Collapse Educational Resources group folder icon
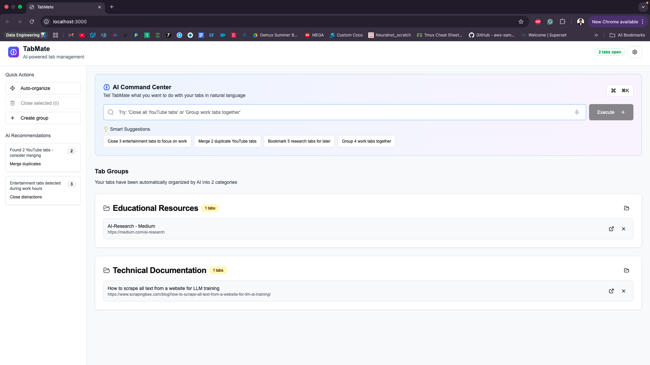The image size is (650, 365). pos(626,208)
